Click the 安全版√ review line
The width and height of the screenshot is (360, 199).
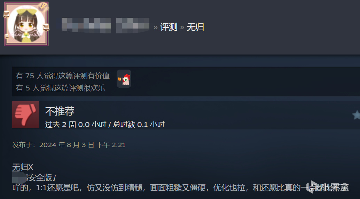click(34, 177)
